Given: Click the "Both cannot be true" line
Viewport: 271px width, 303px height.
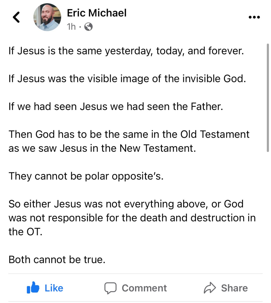Looking at the screenshot, I should [x=57, y=259].
